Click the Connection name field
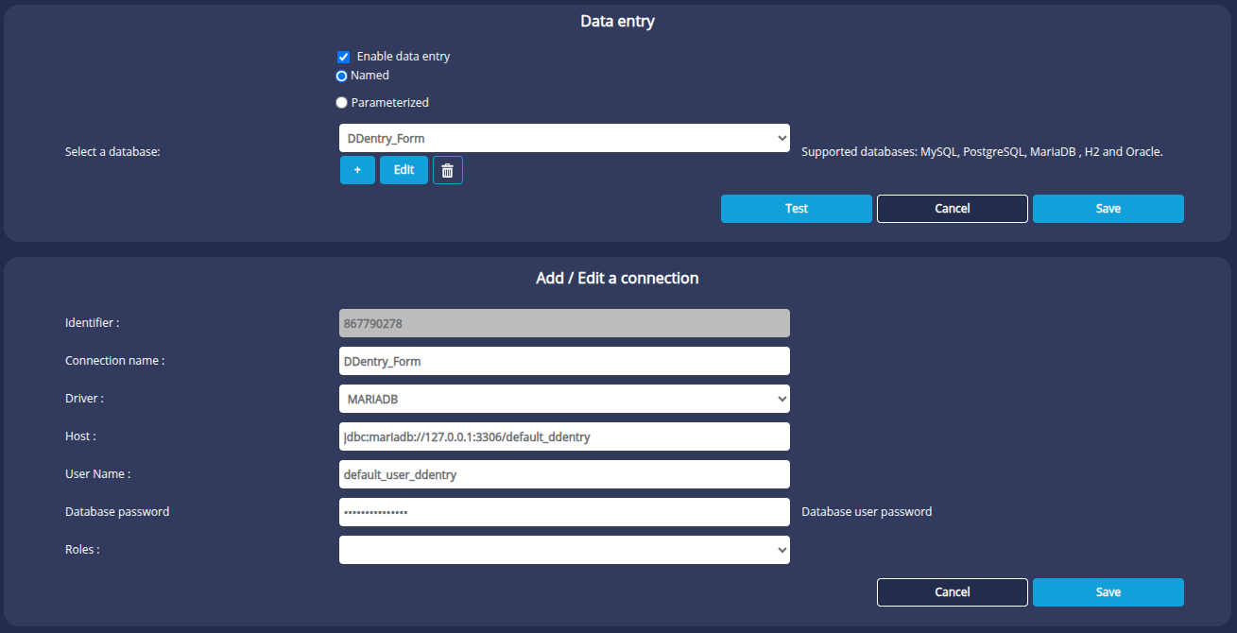The width and height of the screenshot is (1237, 633). click(x=563, y=360)
